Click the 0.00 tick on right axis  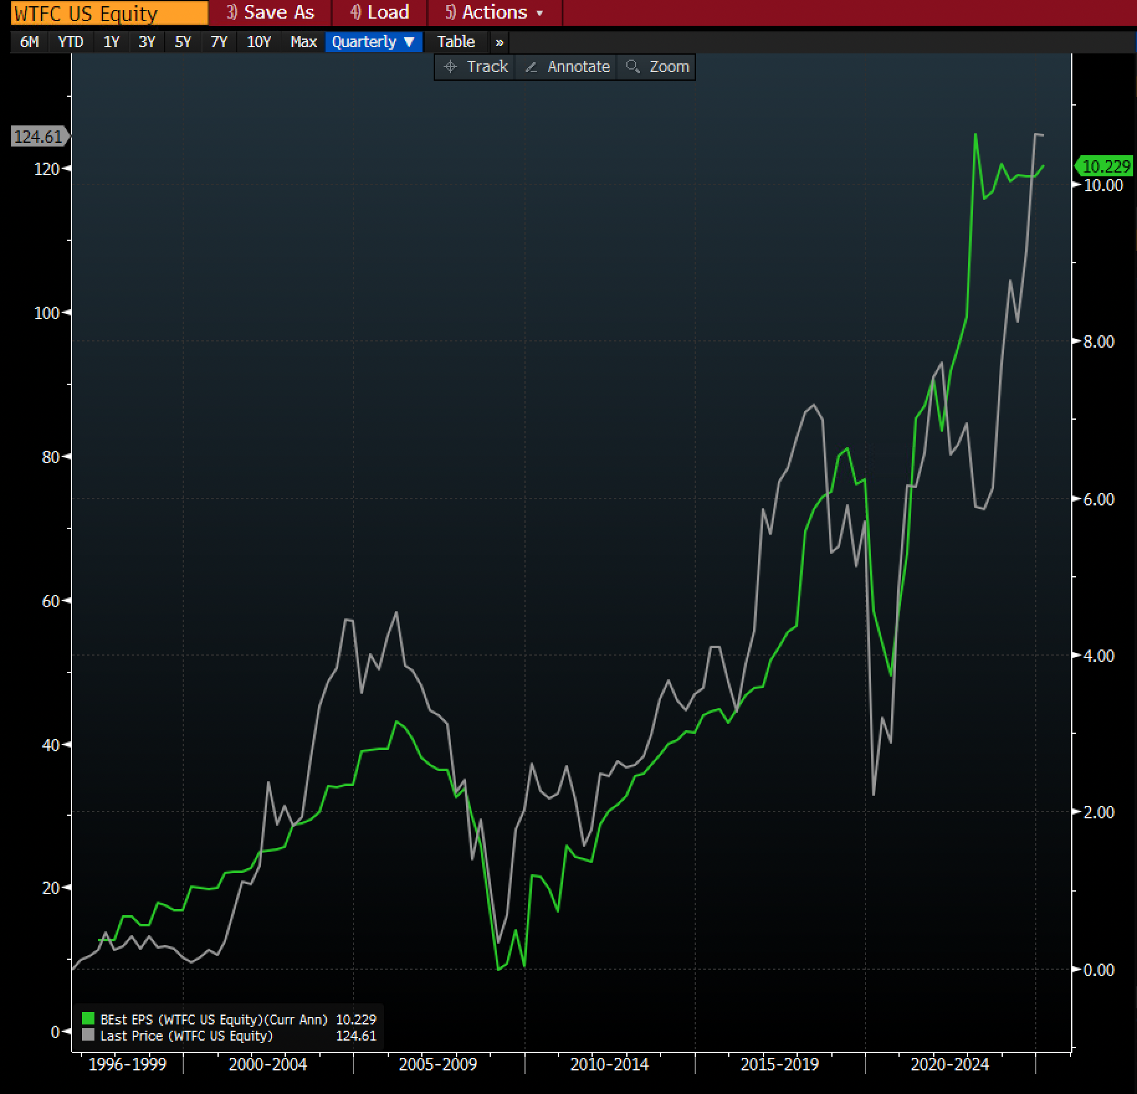1098,970
